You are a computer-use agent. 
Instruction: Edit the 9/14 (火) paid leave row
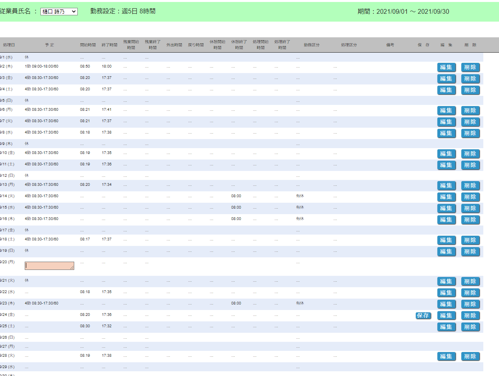[x=446, y=197]
